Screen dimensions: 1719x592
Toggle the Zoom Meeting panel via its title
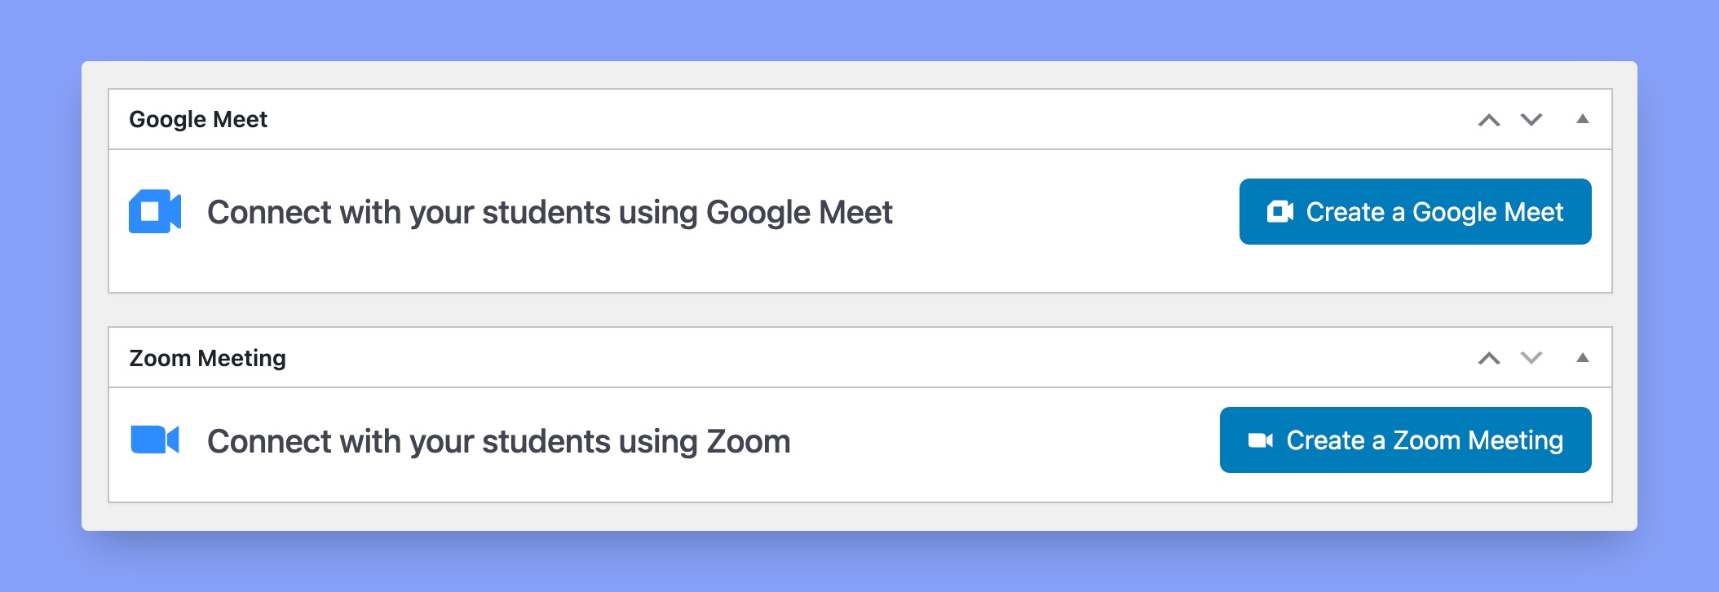pos(208,358)
